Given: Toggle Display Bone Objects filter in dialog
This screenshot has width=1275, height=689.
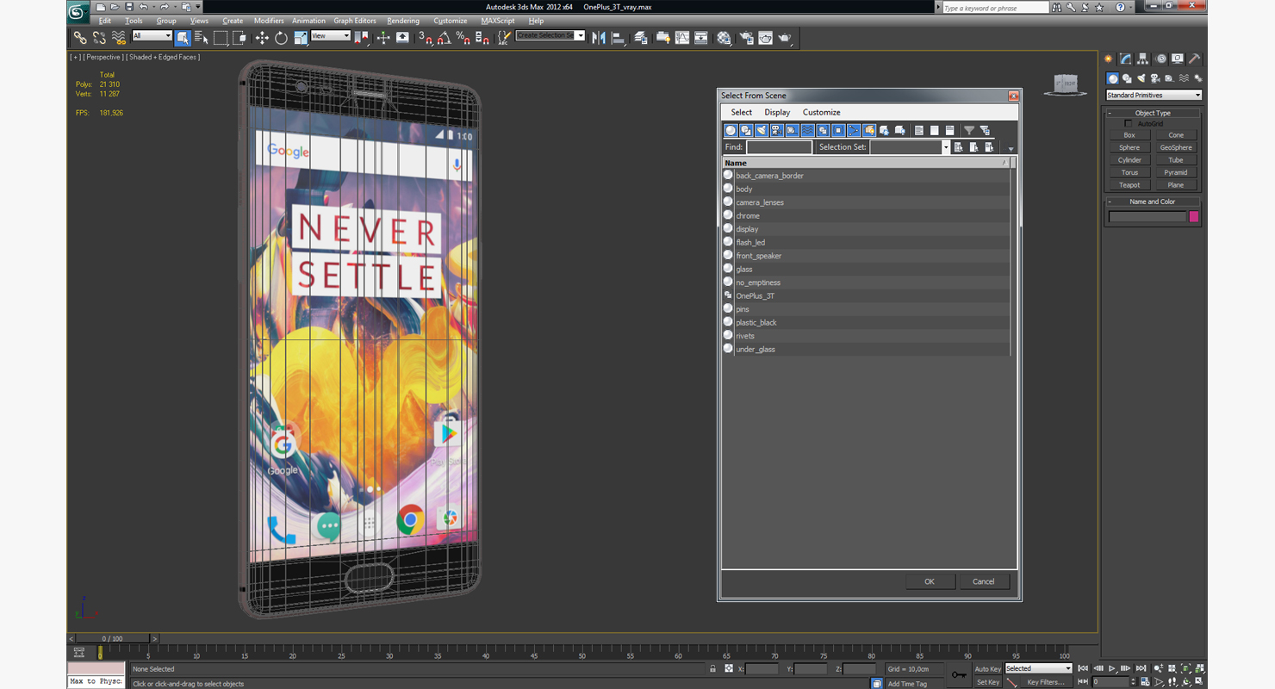Looking at the screenshot, I should [854, 130].
